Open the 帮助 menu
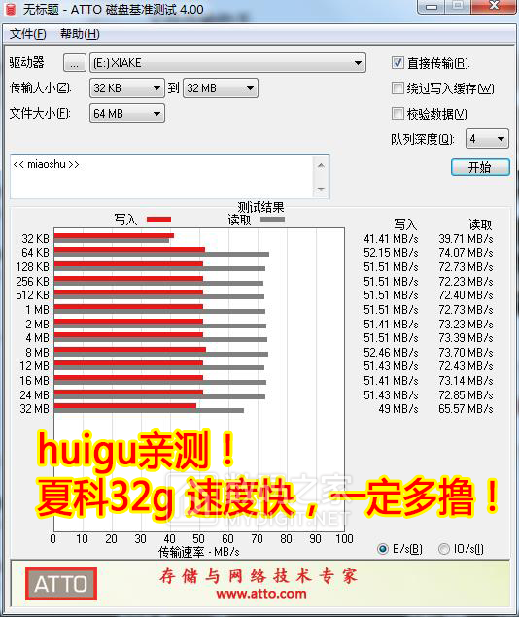519x617 pixels. (80, 34)
